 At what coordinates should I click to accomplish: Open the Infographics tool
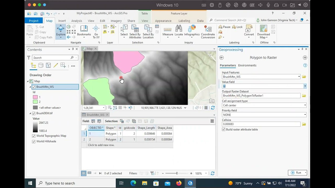[192, 31]
